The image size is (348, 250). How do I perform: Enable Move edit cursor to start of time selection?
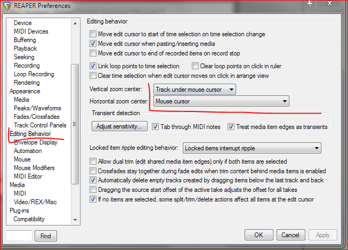coord(93,34)
